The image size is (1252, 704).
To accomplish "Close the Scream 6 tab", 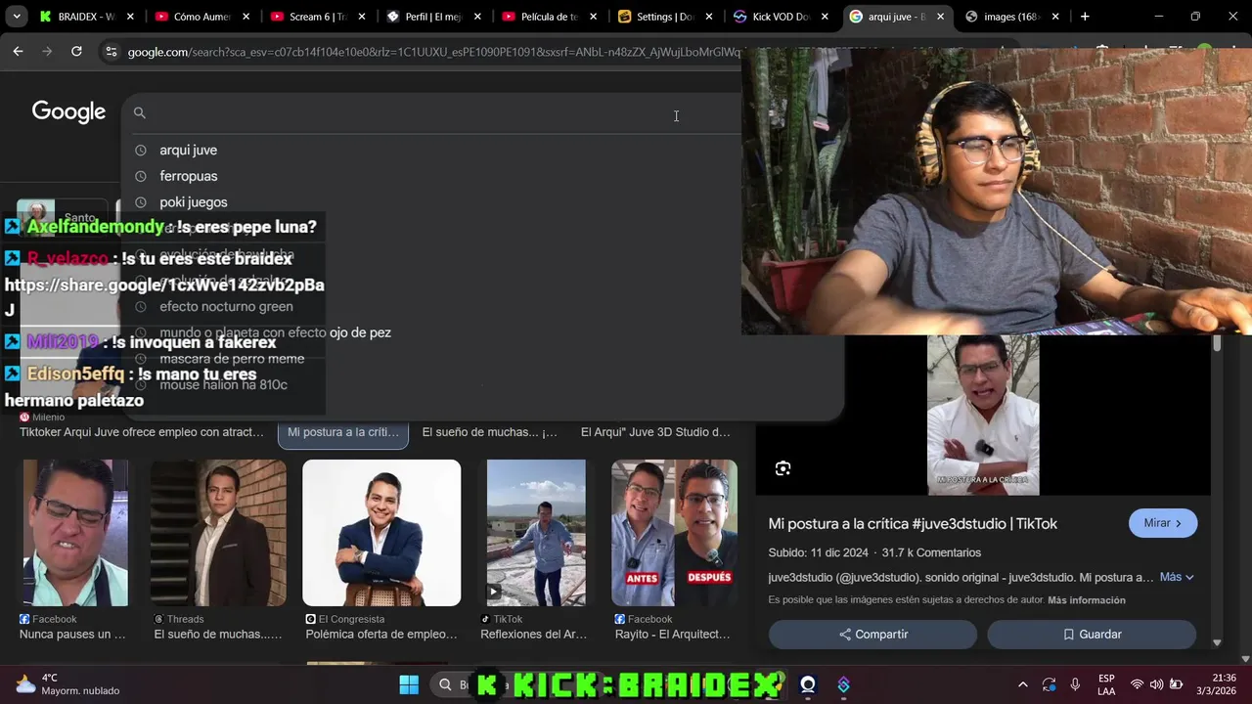I will 362,17.
